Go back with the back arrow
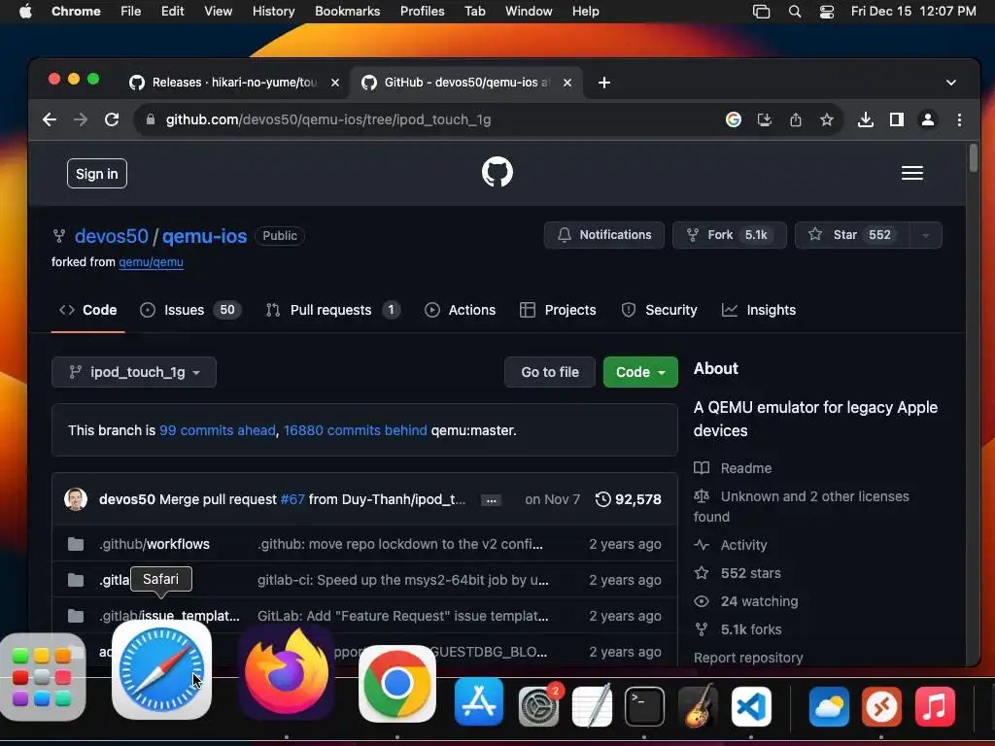The image size is (995, 746). [x=50, y=119]
